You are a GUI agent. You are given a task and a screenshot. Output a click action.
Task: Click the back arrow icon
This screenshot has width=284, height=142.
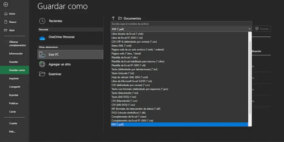point(6,5)
